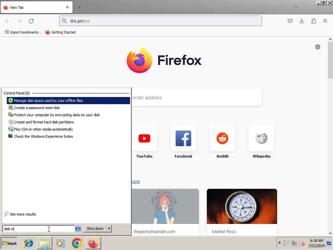The height and width of the screenshot is (250, 333).
Task: Open Manage disk space used by offline files
Action: [68, 101]
